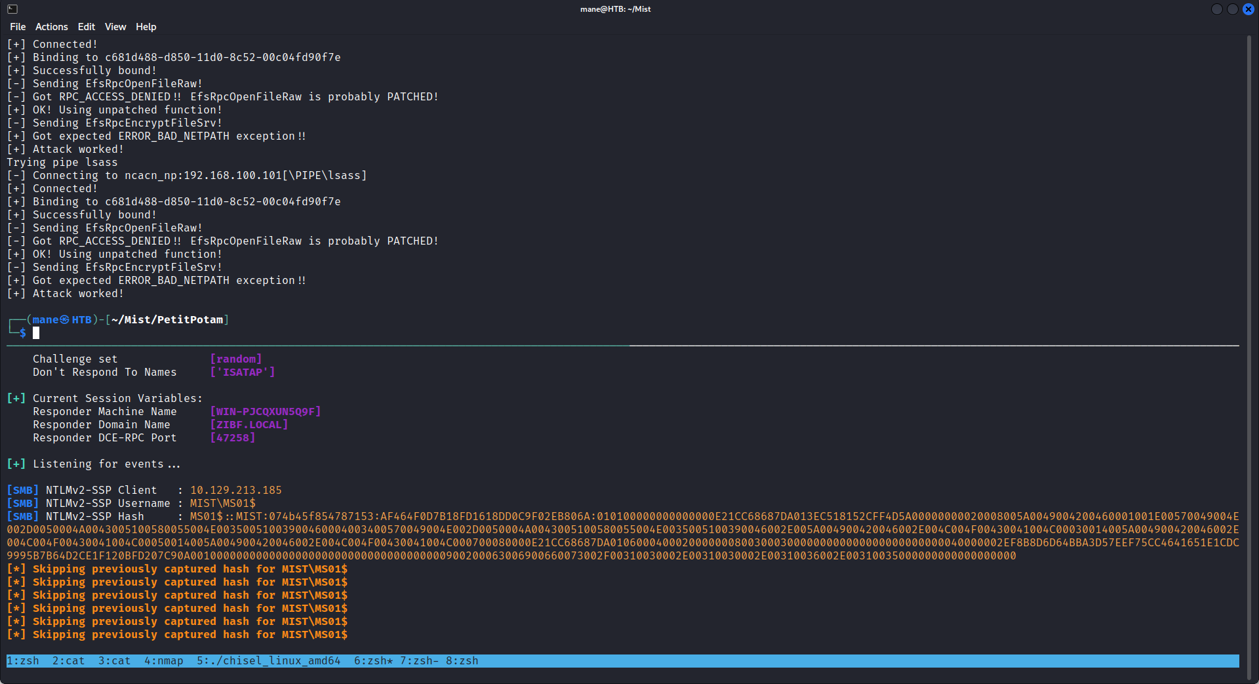Click the client IP 10.129.213.185
This screenshot has width=1259, height=684.
click(x=236, y=491)
